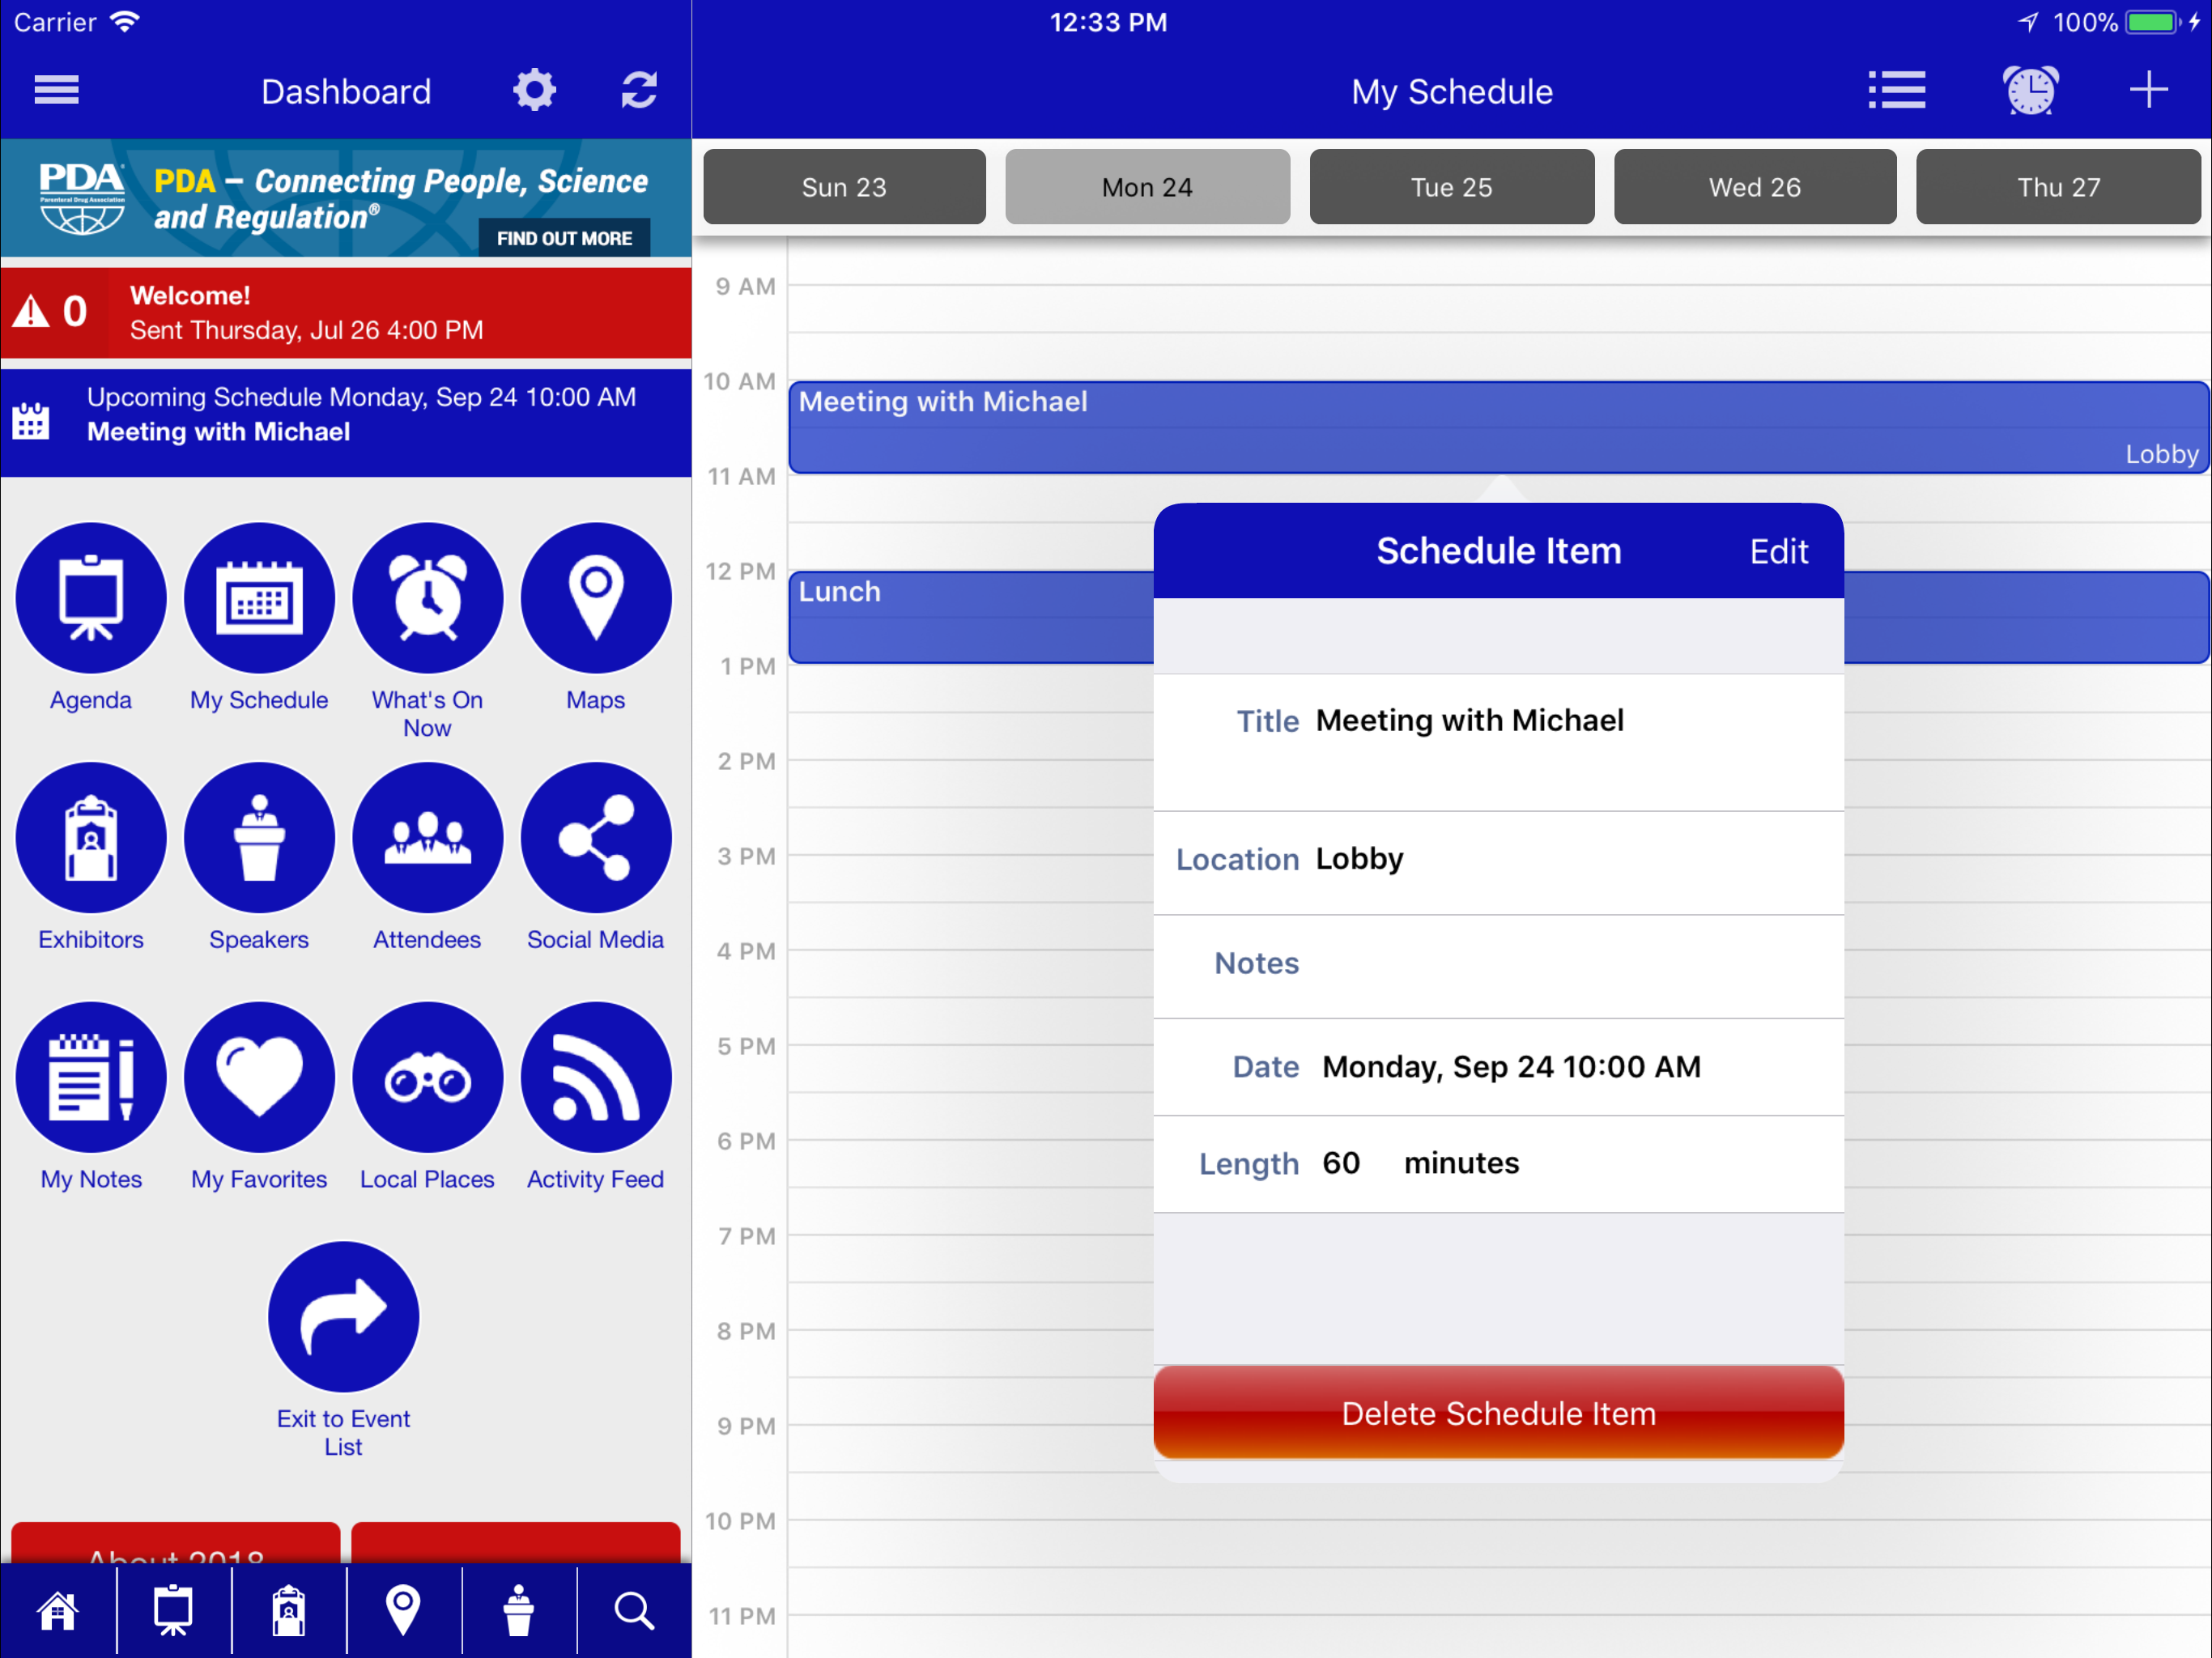The height and width of the screenshot is (1658, 2212).
Task: Open the Exhibitors dashboard icon
Action: coord(91,838)
